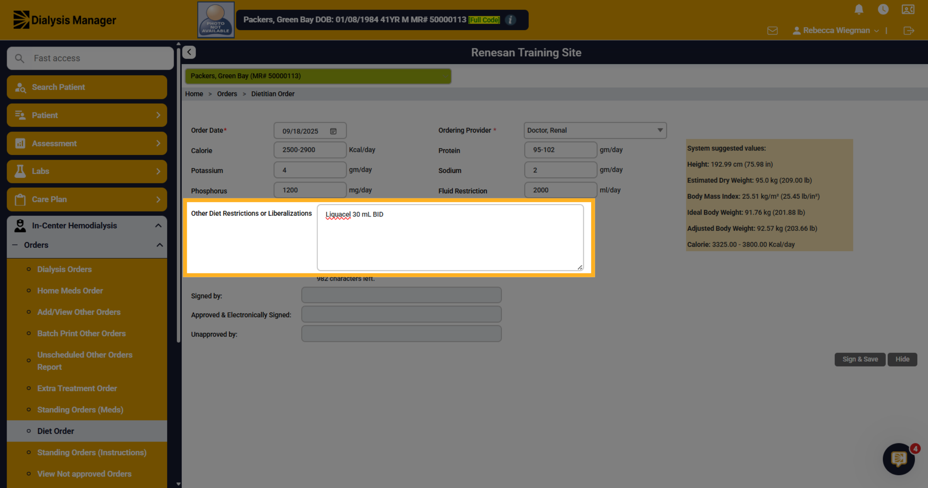Click the Calorie input field
928x488 pixels.
point(310,150)
